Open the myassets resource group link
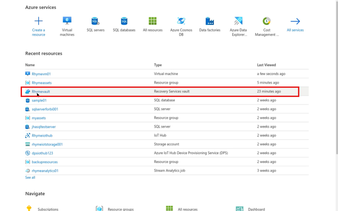The image size is (338, 211). pos(39,118)
